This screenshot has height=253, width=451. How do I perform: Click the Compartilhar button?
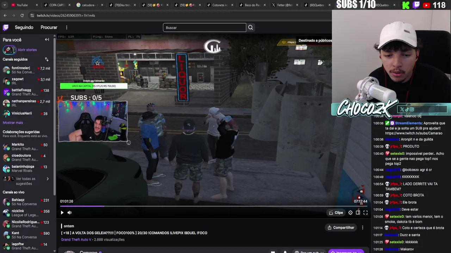(x=341, y=228)
